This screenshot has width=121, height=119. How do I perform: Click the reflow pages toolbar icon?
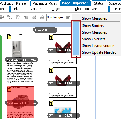(10, 17)
